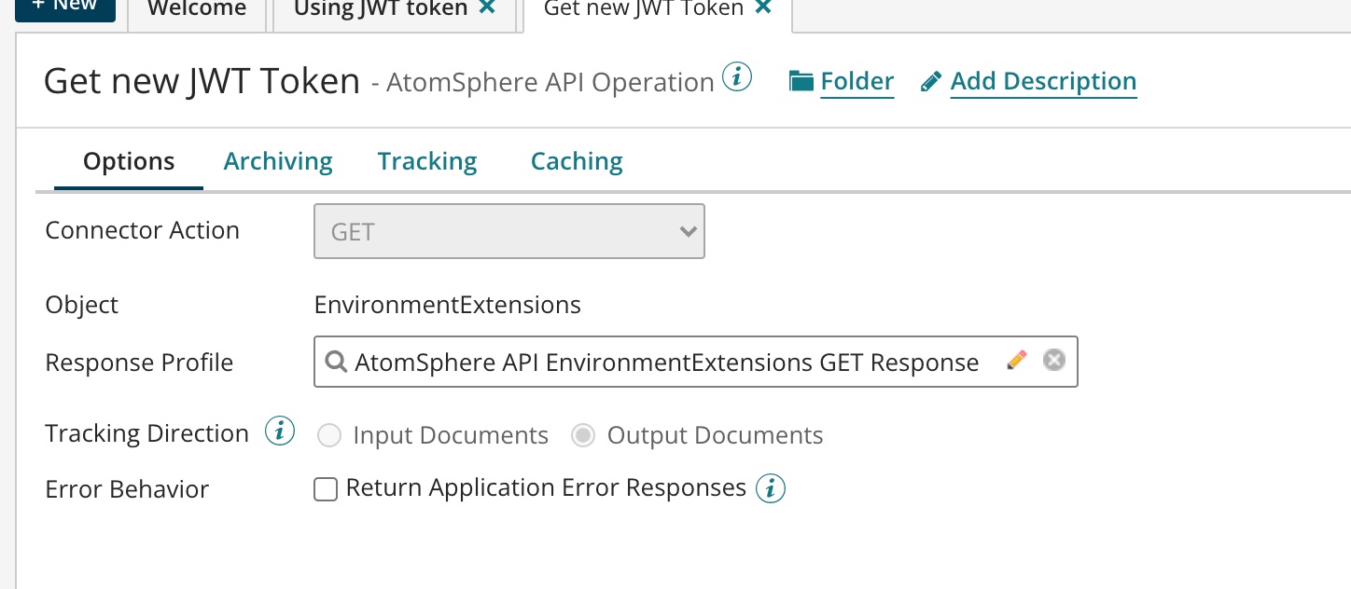Open the folder icon beside Folder link

coord(801,80)
